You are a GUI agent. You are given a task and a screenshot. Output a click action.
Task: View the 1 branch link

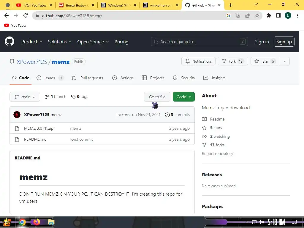tap(56, 96)
